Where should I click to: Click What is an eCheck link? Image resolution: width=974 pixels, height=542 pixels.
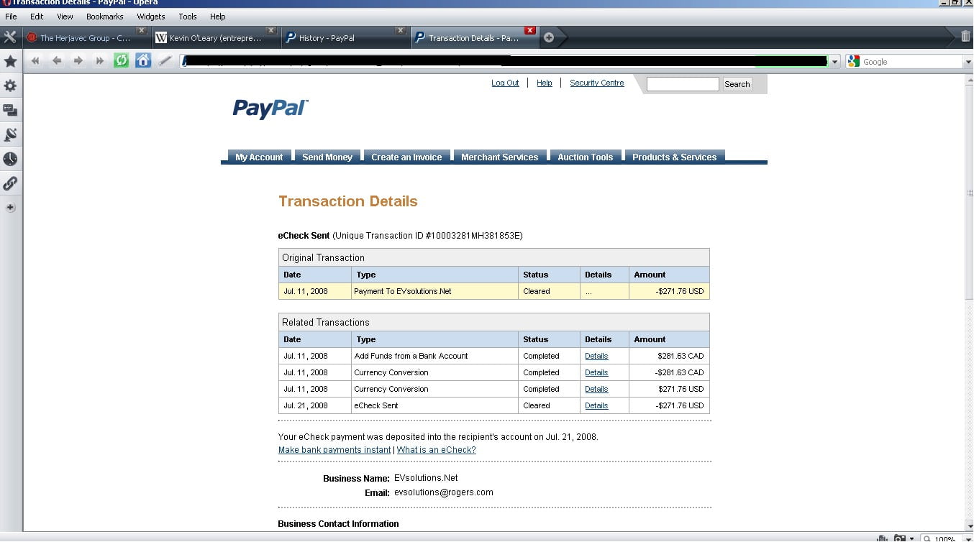click(437, 450)
